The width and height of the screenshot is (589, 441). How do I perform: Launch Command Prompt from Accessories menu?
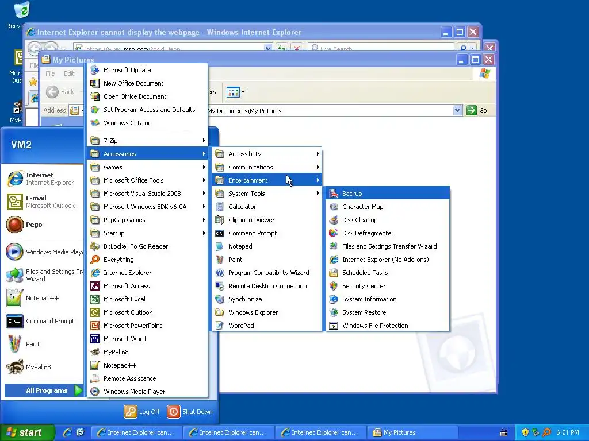click(x=267, y=233)
